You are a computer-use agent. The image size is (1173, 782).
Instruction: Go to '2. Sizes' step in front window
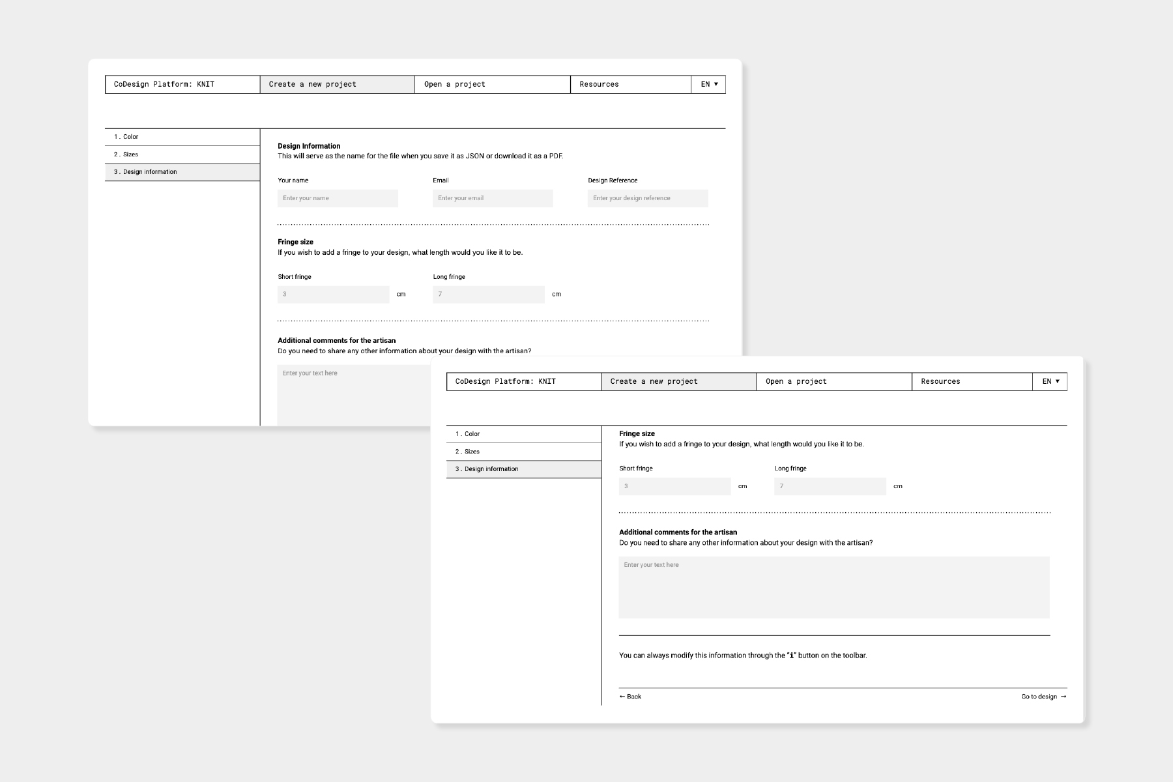click(x=523, y=452)
